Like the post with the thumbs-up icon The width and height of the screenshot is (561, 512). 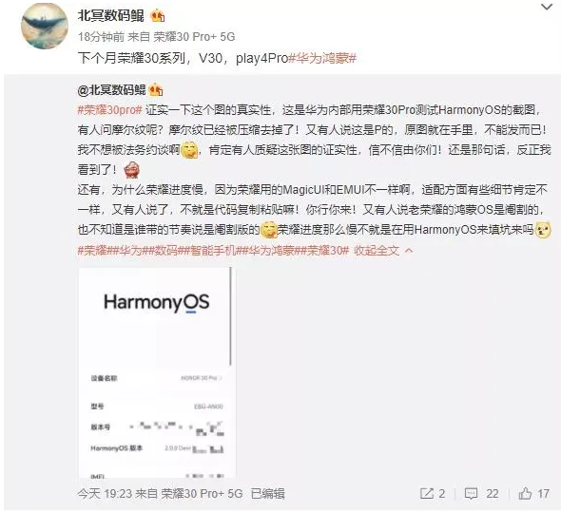point(525,493)
